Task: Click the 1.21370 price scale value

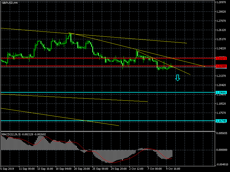Action: pyautogui.click(x=222, y=76)
